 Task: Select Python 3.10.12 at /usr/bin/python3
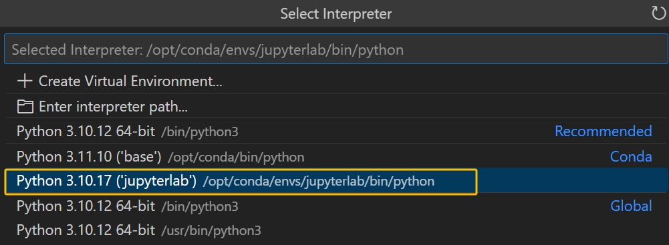(336, 231)
